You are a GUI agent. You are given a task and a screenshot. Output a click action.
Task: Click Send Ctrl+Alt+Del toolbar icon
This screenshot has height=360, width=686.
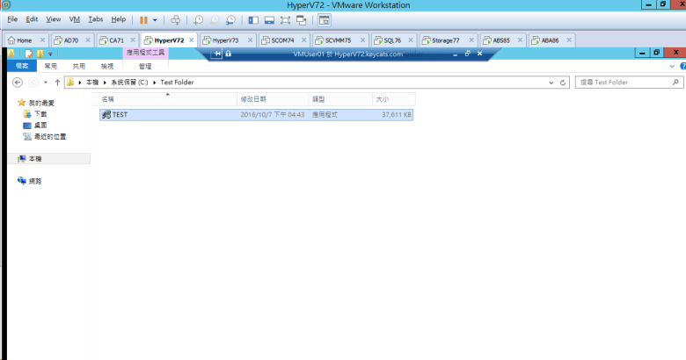pos(175,19)
